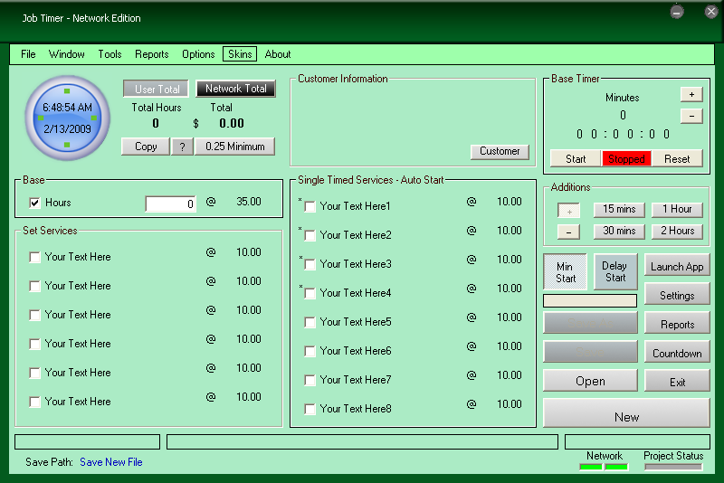Viewport: 724px width, 483px height.
Task: Enable Your Text Here4 timed service
Action: [x=310, y=293]
